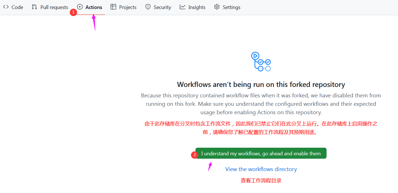
Task: Click the "Workflows aren't being run" heading
Action: 261,84
